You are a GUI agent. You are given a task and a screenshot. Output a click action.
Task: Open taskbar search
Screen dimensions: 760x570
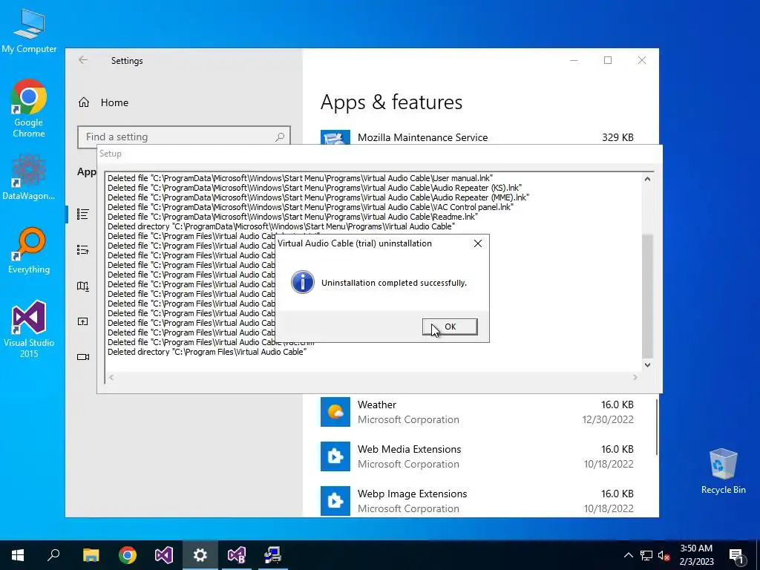[x=53, y=555]
